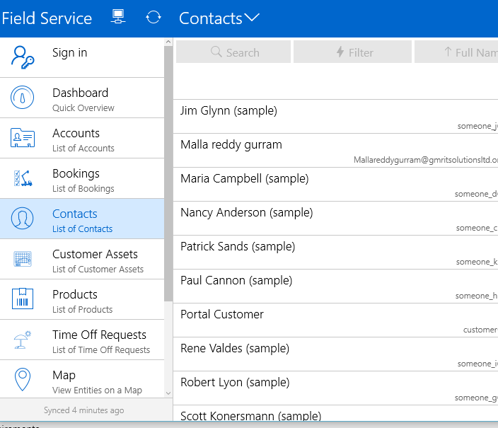Open Accounts list in sidebar
Image resolution: width=498 pixels, height=428 pixels.
tap(82, 138)
